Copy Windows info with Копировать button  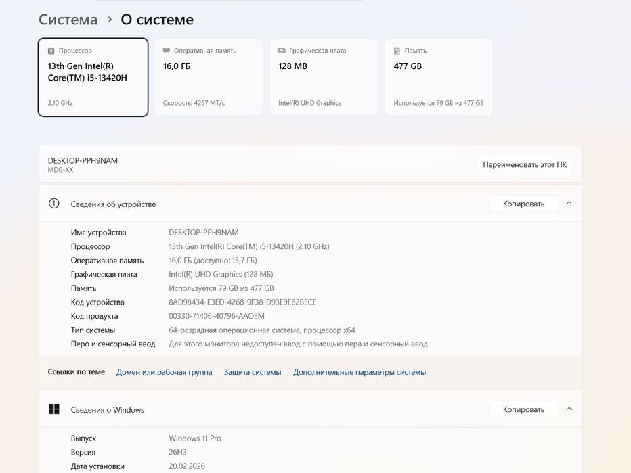tap(523, 409)
